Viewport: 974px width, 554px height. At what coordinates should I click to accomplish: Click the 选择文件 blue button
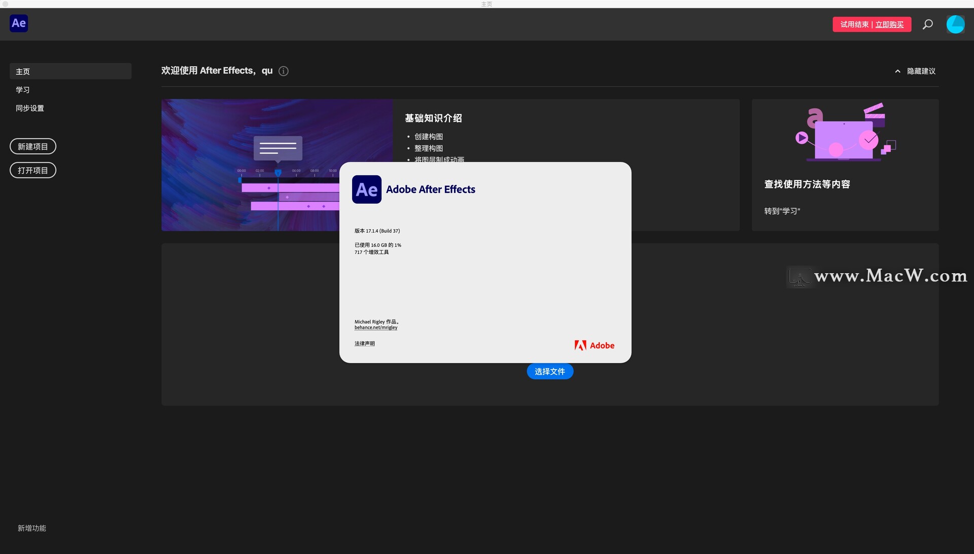[x=549, y=371]
